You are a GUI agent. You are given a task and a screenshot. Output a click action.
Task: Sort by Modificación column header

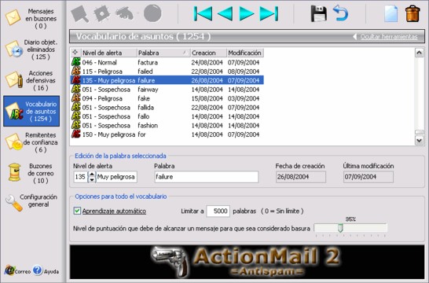(245, 53)
